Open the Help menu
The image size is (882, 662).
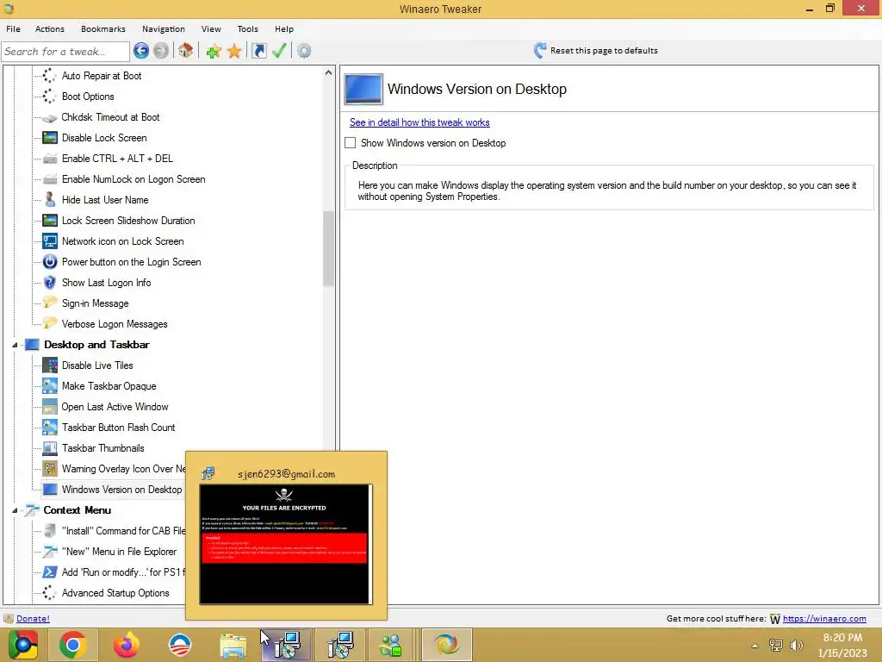coord(284,28)
